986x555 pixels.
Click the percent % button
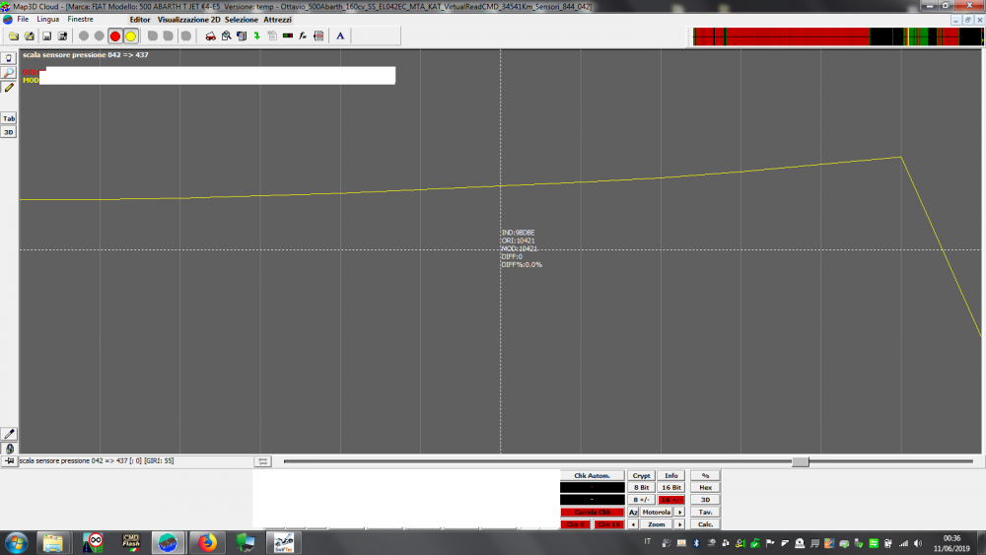pyautogui.click(x=705, y=476)
